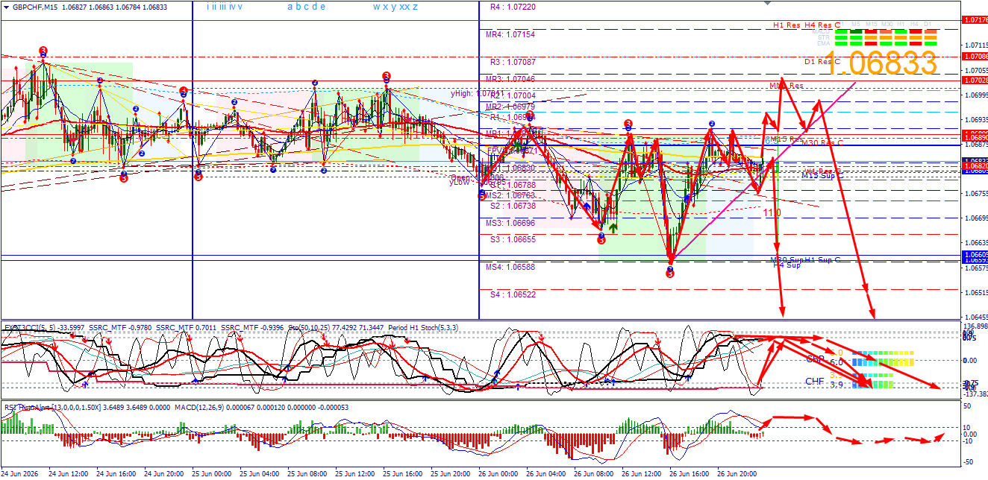Click the red '110' value by the last candle
The height and width of the screenshot is (480, 988).
(x=772, y=213)
